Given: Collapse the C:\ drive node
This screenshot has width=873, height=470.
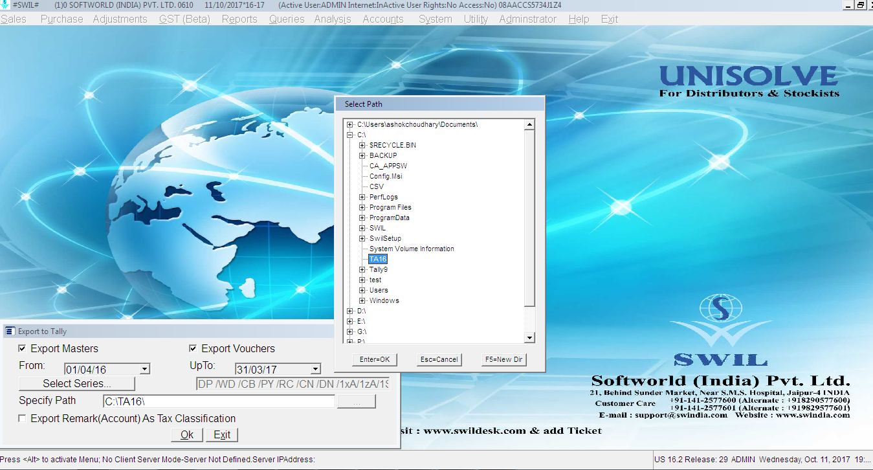Looking at the screenshot, I should 350,135.
